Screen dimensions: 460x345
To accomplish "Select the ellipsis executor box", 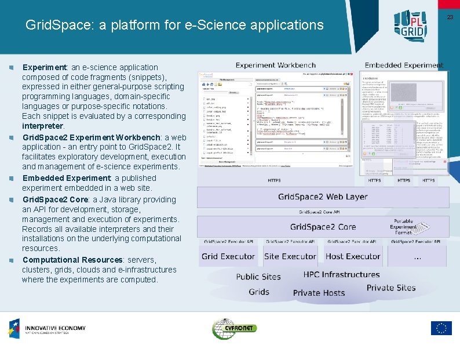I will [417, 256].
